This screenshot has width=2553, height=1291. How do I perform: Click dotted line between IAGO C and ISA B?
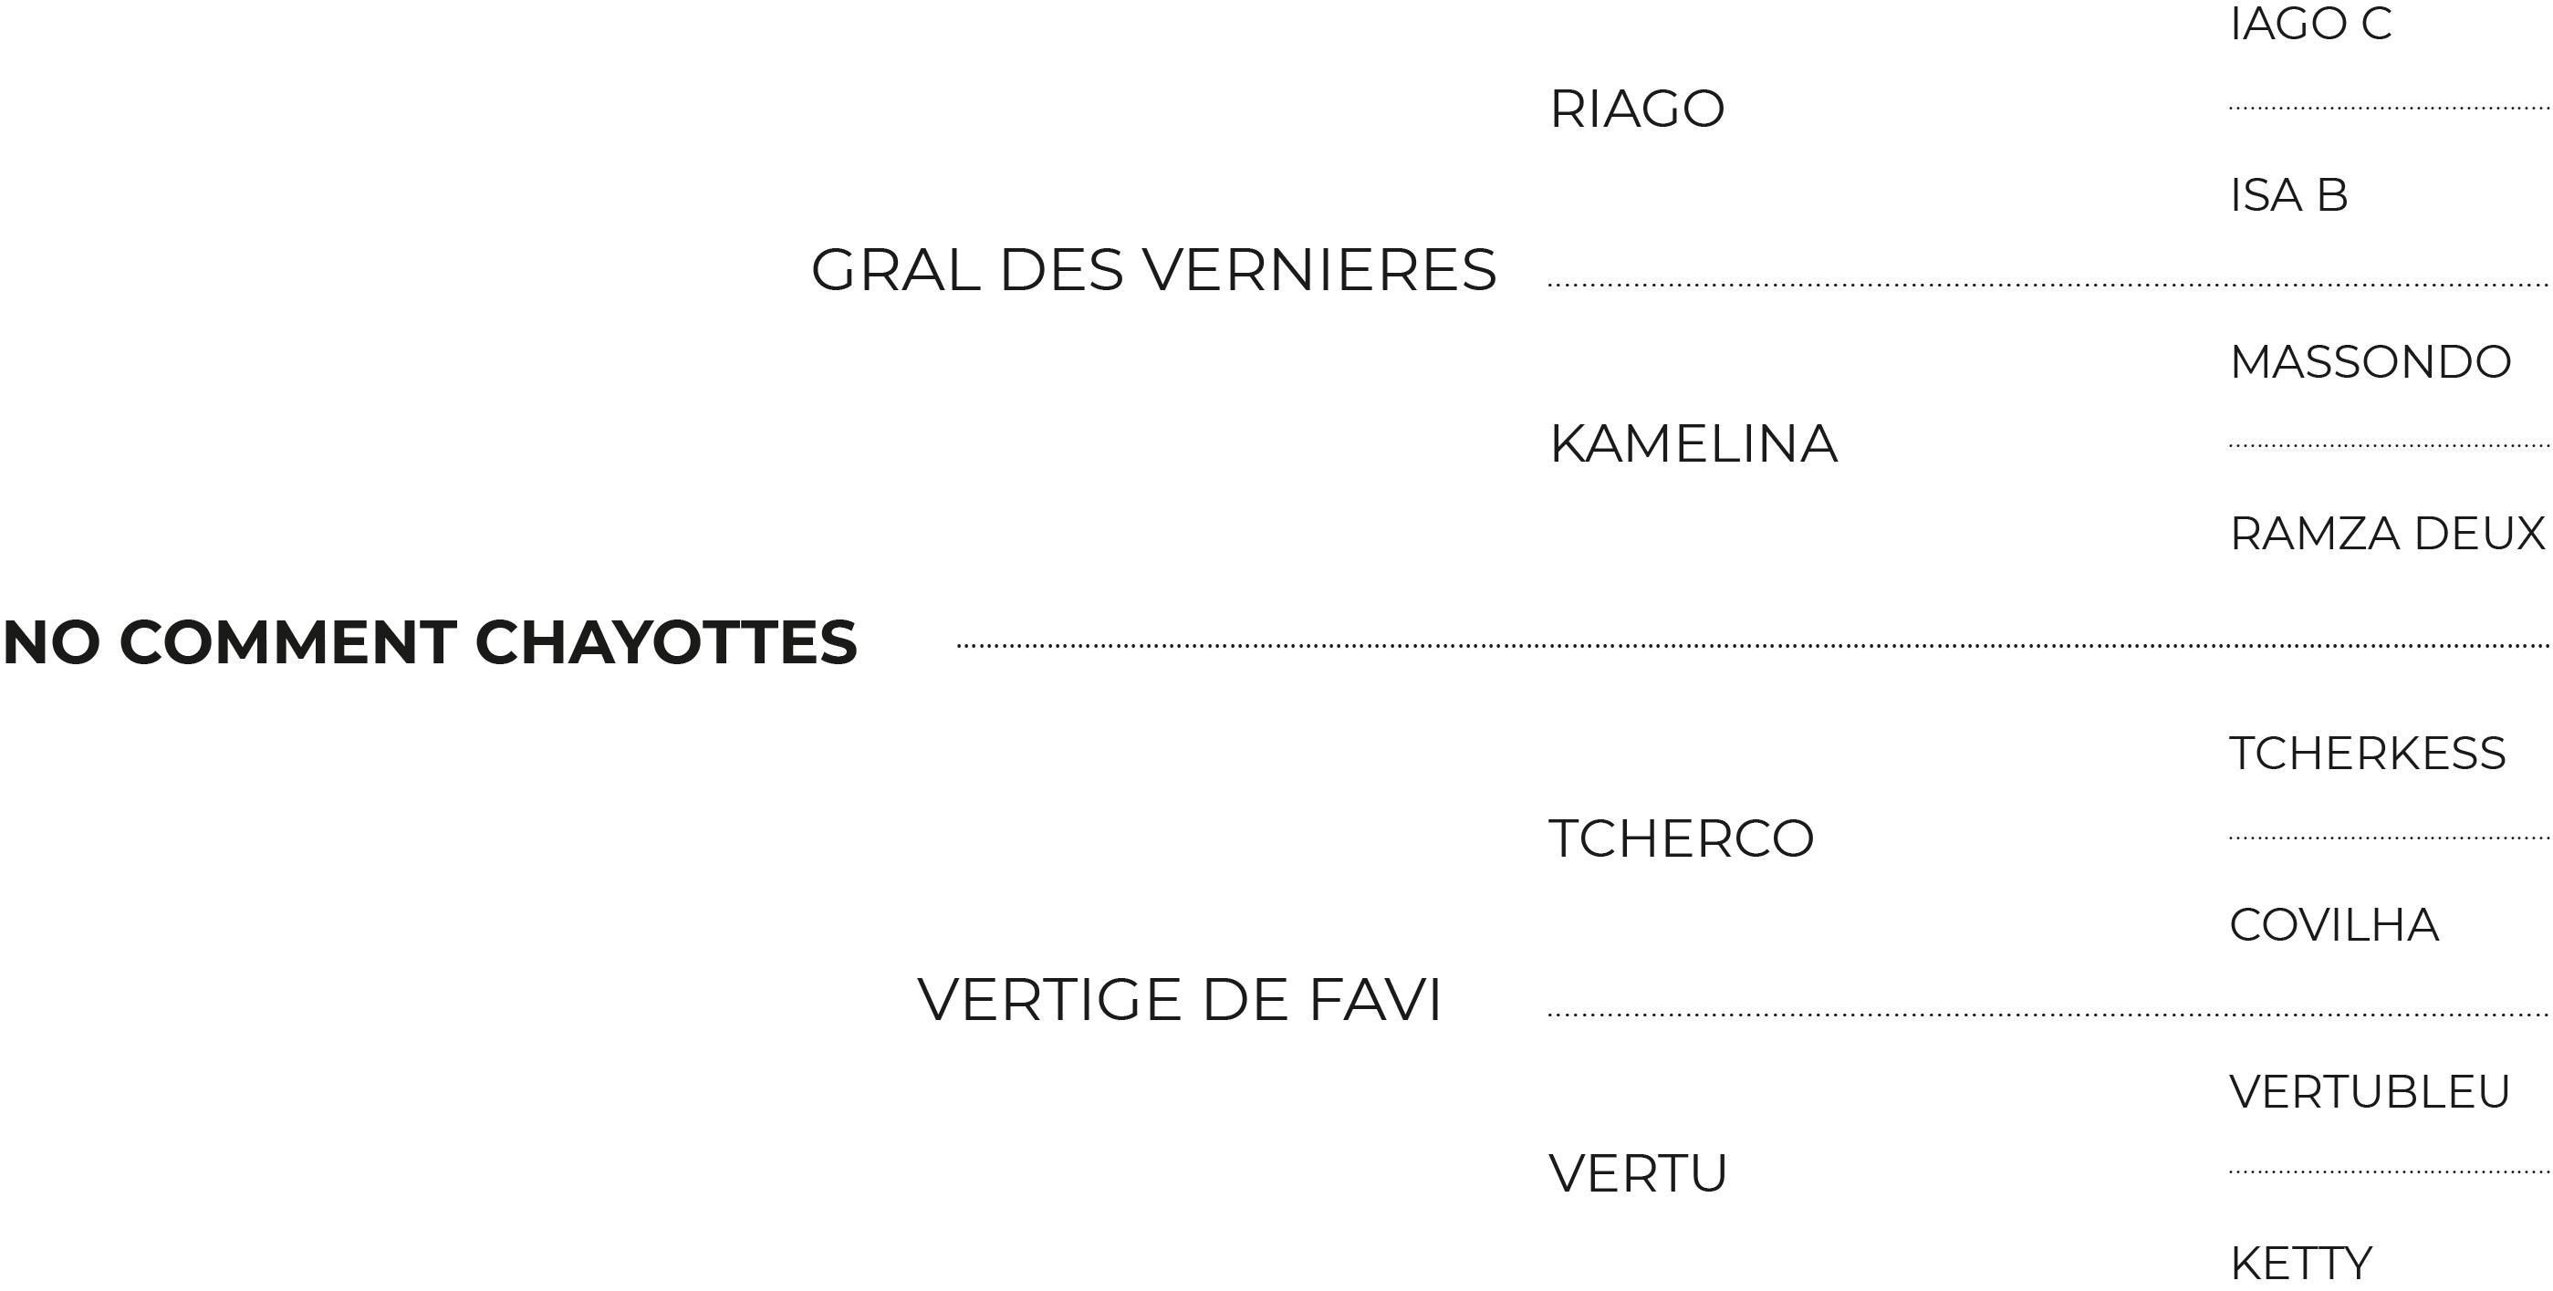pos(2390,108)
